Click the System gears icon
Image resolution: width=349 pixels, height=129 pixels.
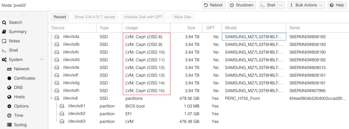coord(4,60)
